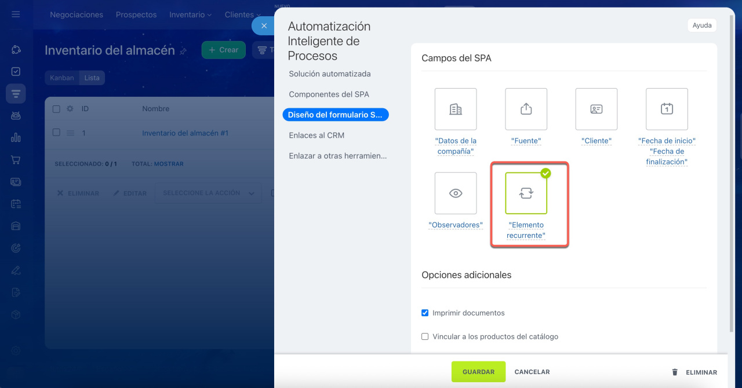The width and height of the screenshot is (742, 388).
Task: Click the Cancelar button
Action: coord(532,372)
